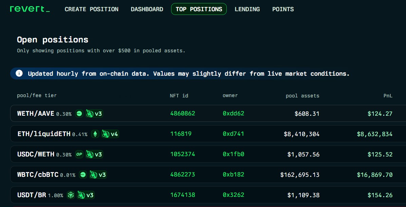This screenshot has width=406, height=207.
Task: Open NFT id 4860862 link
Action: coord(183,114)
